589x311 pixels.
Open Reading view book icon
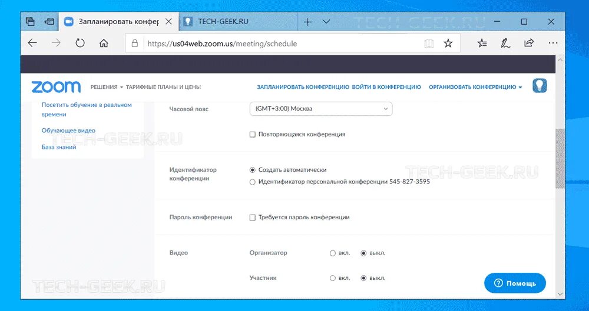pyautogui.click(x=429, y=44)
